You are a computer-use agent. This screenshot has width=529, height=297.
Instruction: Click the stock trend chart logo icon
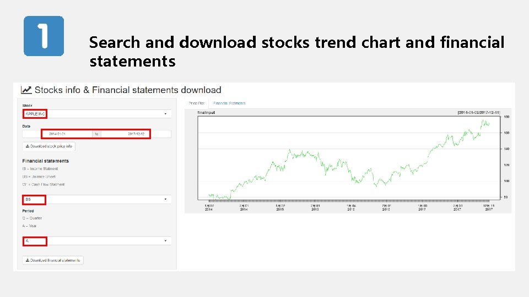26,90
